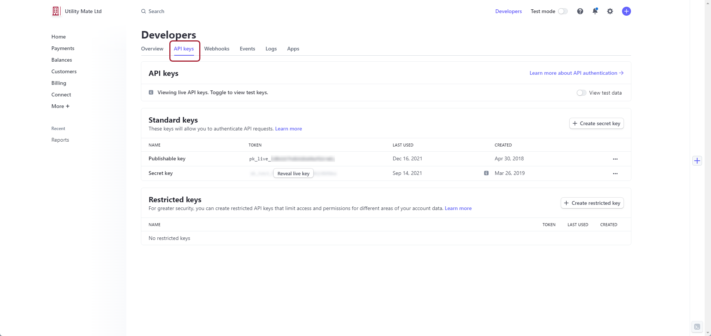Click the purple plus create button in header

pos(626,11)
